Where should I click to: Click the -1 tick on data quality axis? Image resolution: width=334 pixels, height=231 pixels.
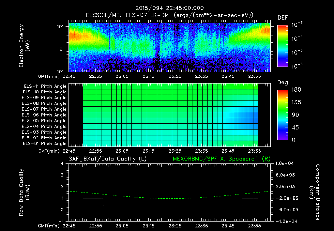tap(61, 221)
